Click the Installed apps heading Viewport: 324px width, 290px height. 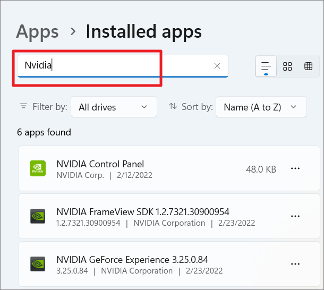point(143,32)
